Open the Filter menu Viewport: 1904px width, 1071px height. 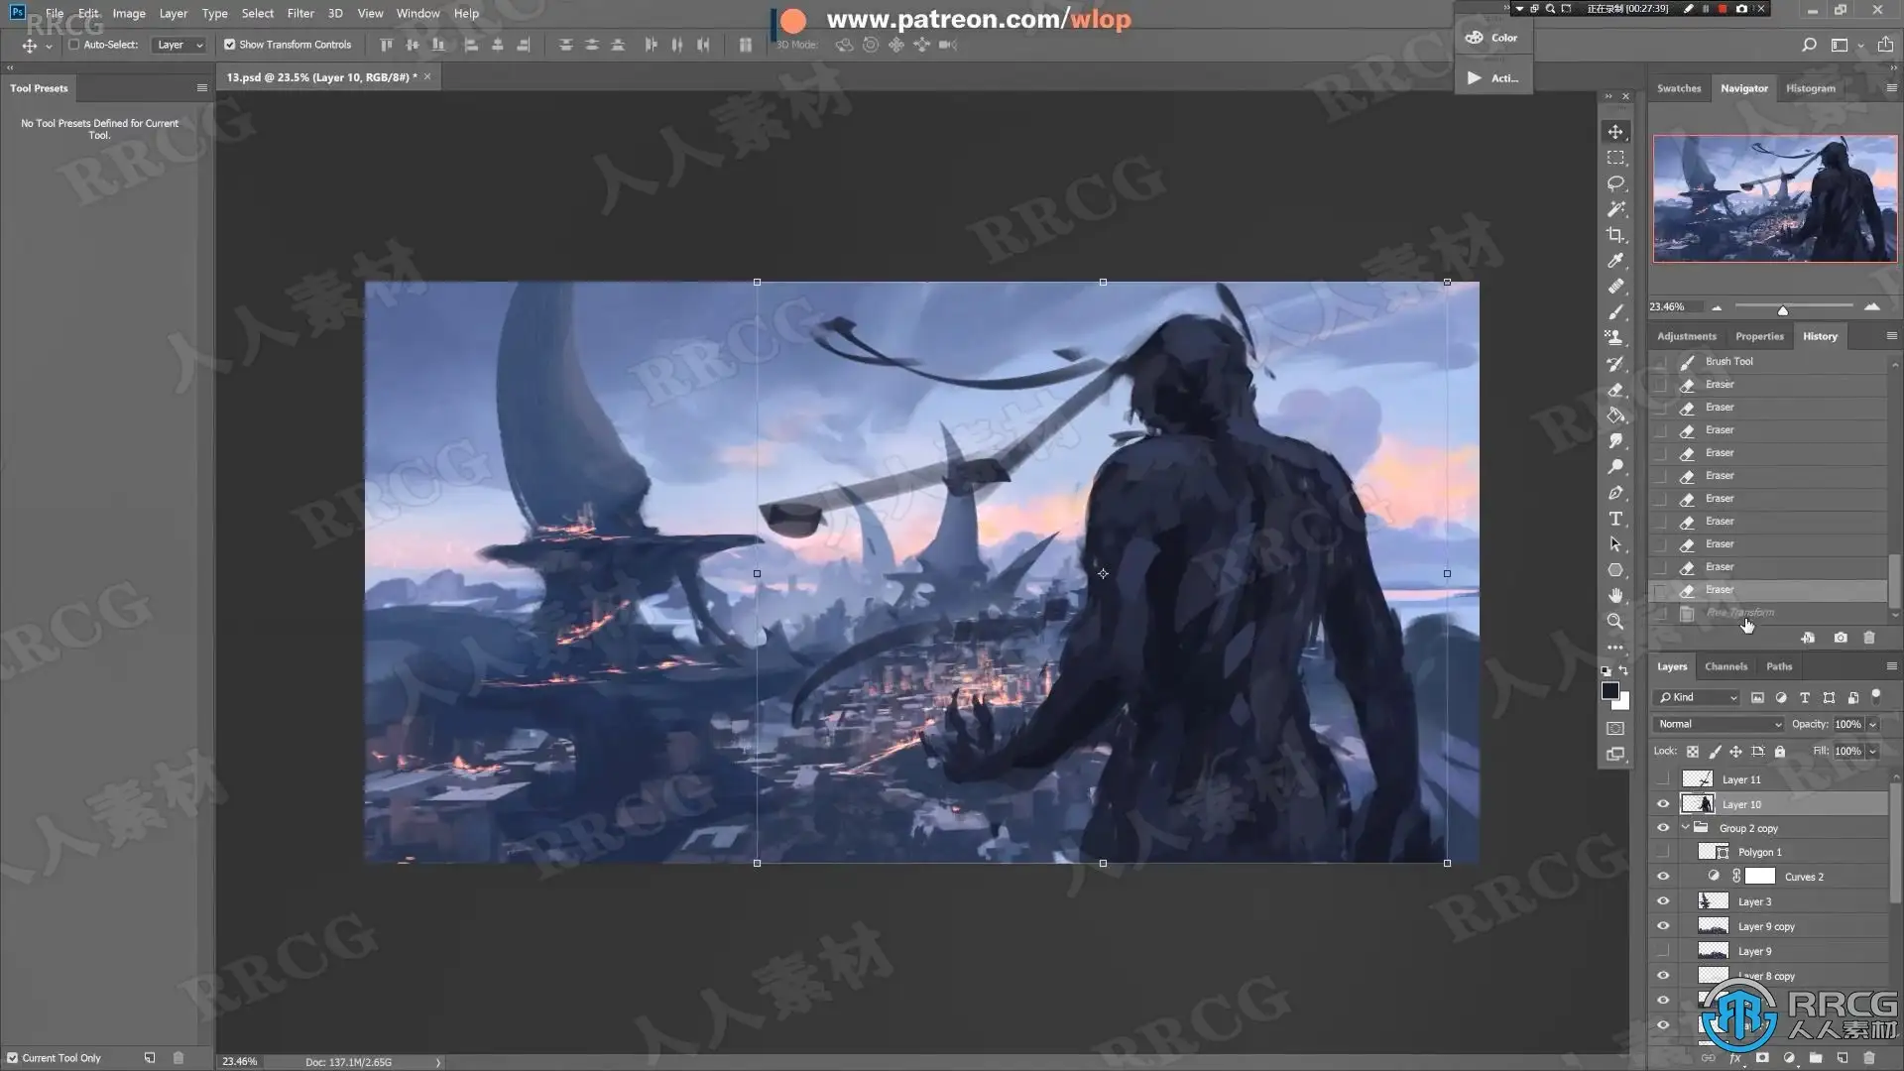(299, 14)
